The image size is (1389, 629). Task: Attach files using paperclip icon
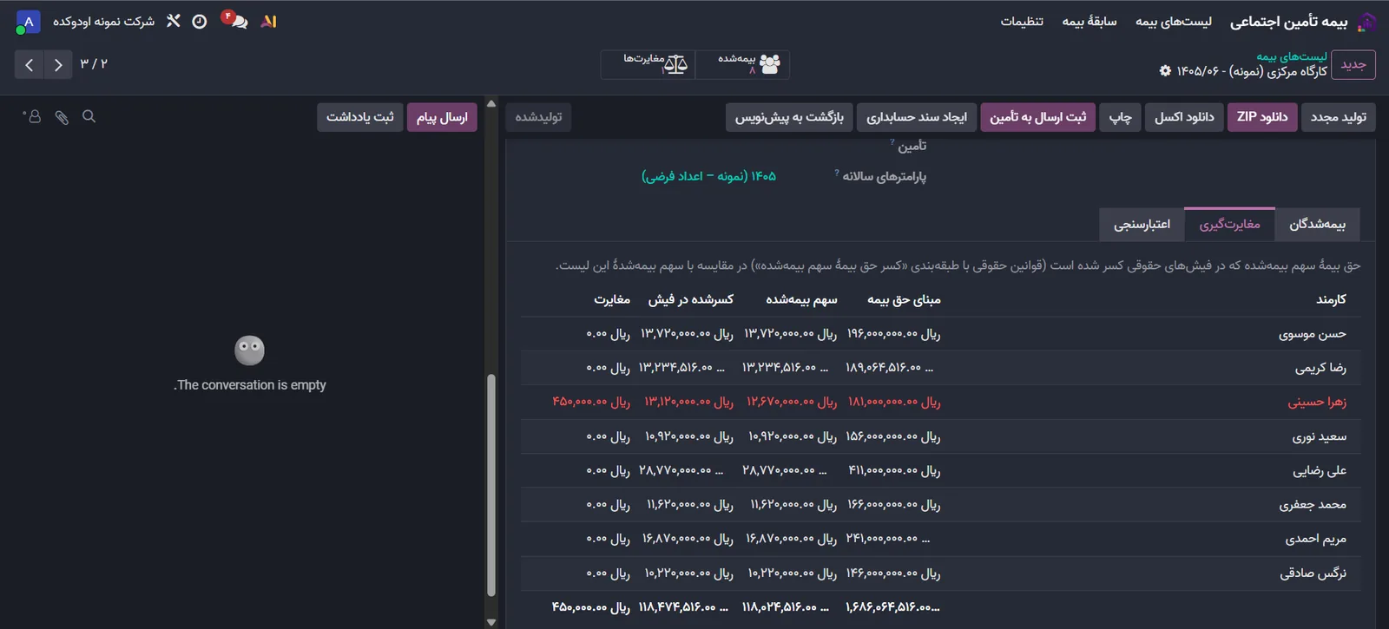(x=62, y=117)
